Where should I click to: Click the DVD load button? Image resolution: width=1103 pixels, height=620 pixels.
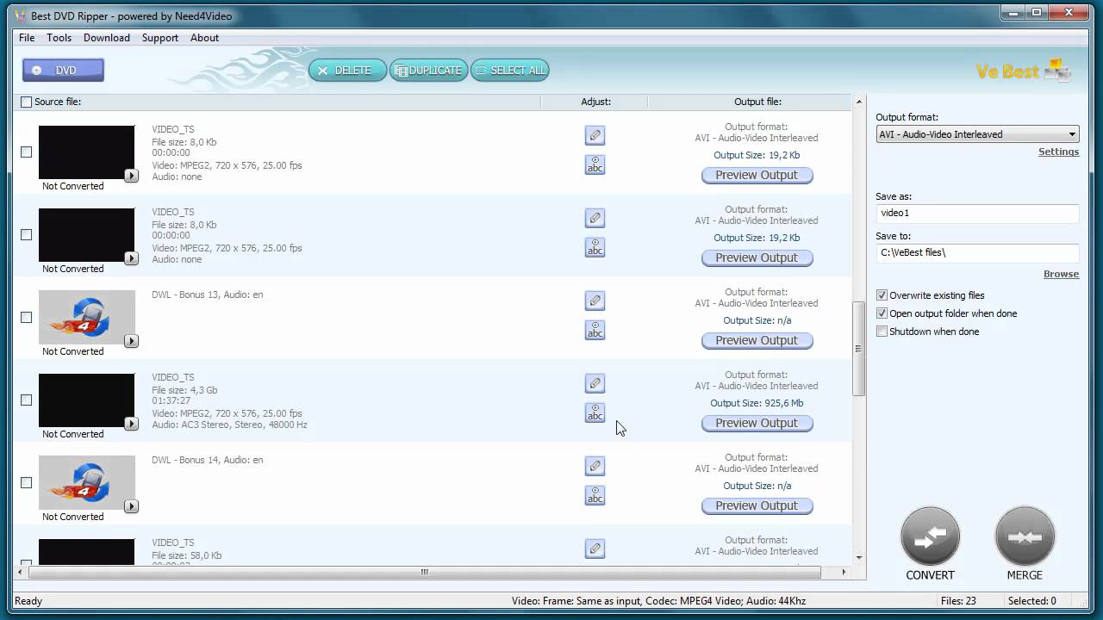(x=64, y=71)
